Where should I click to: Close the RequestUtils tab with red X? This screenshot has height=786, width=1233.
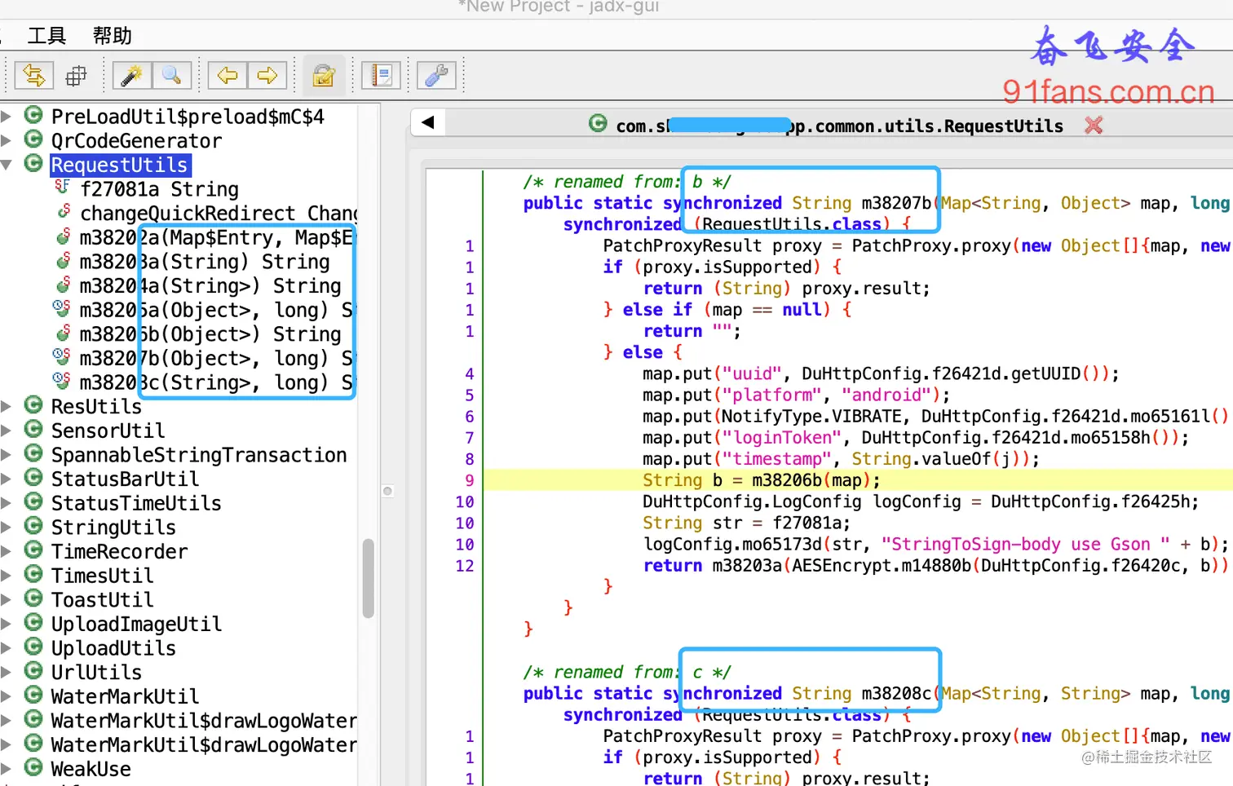pos(1094,125)
